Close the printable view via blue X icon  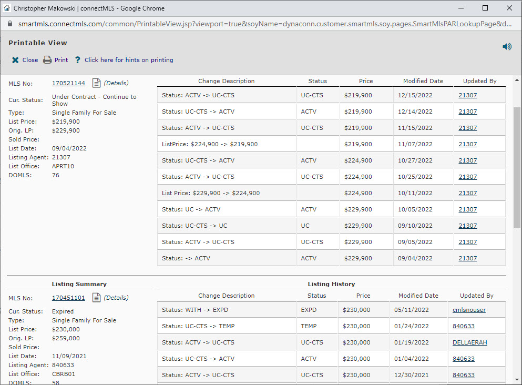[15, 59]
